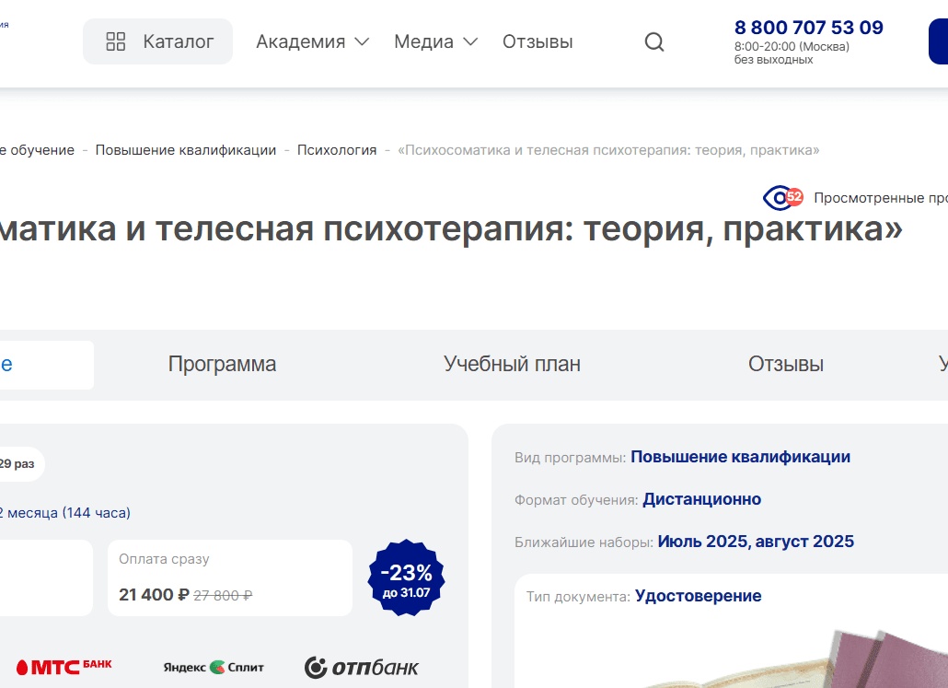Click the ОТП Банк logo
The width and height of the screenshot is (948, 688).
361,668
